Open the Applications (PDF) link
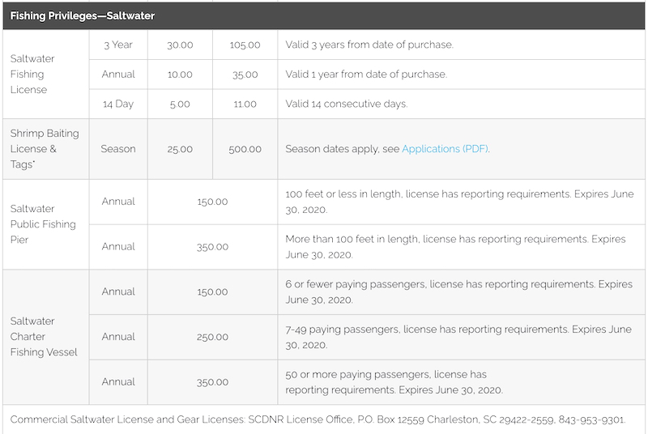Screen dimensions: 648x434 tap(445, 149)
